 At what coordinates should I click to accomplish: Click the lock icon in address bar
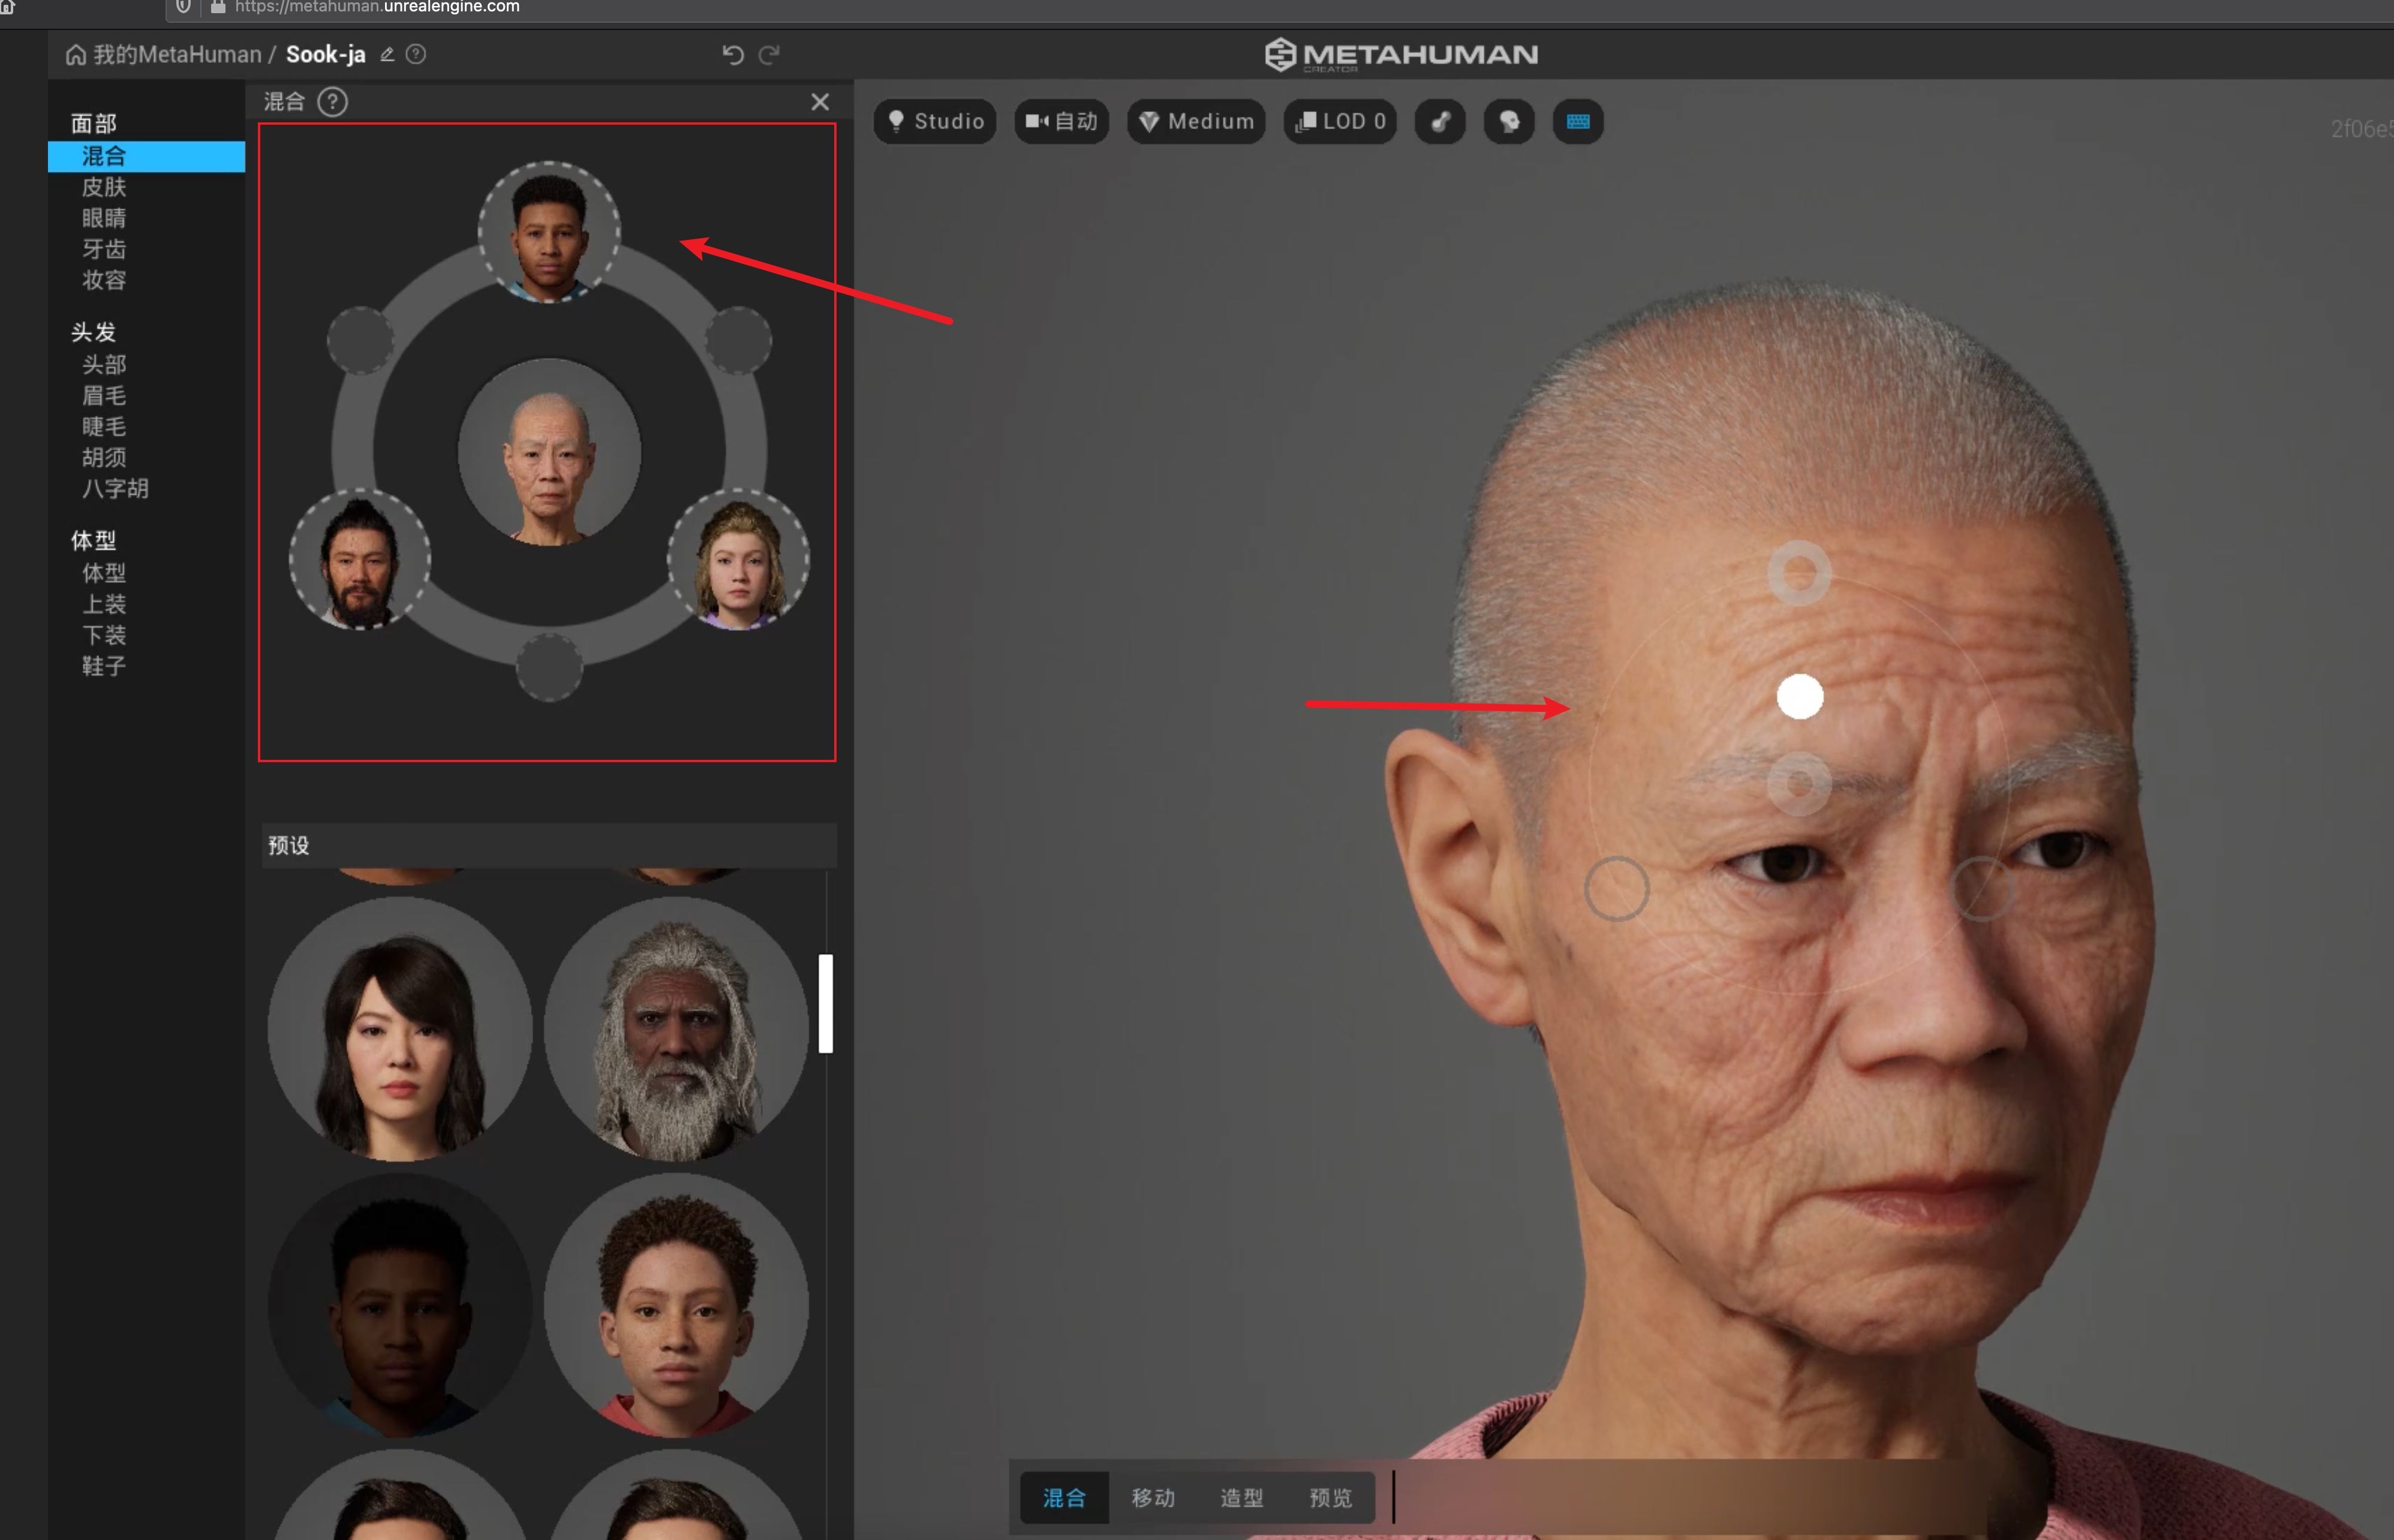tap(218, 7)
